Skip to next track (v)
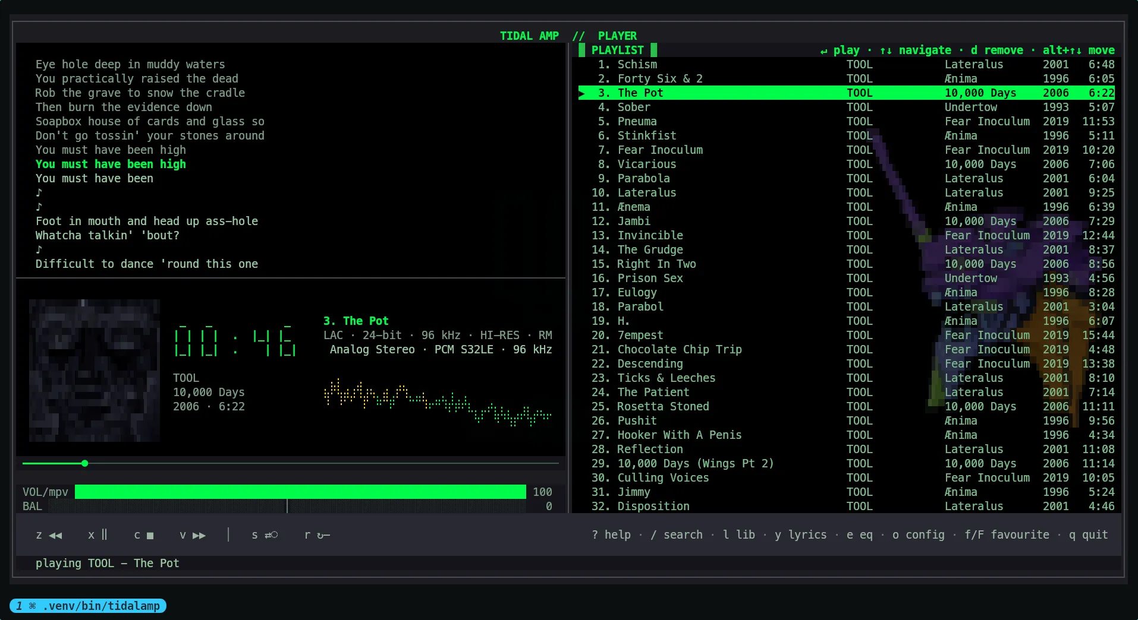Image resolution: width=1138 pixels, height=620 pixels. (x=193, y=535)
